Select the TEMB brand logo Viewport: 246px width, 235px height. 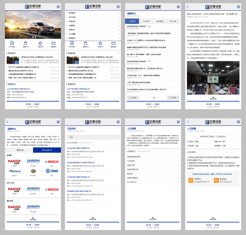click(x=52, y=171)
